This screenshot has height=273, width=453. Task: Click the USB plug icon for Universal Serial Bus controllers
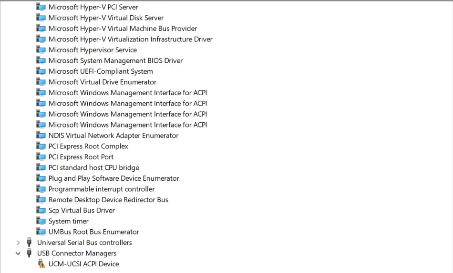pos(29,243)
